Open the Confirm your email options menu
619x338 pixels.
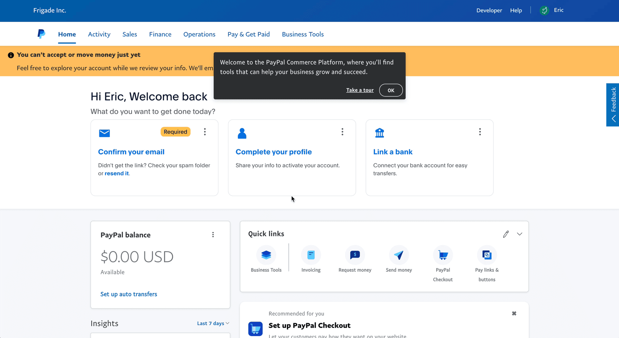[205, 132]
